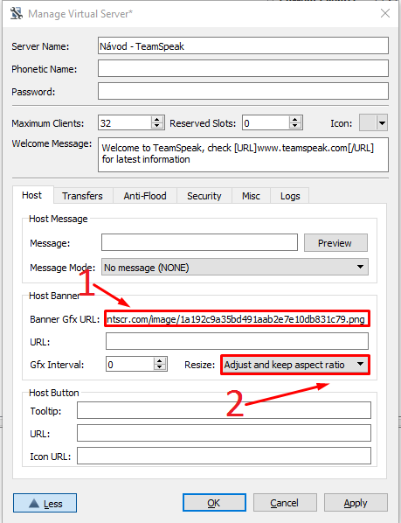
Task: Confirm settings with OK
Action: coord(214,503)
